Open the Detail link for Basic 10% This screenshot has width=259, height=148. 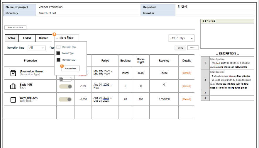click(x=186, y=86)
